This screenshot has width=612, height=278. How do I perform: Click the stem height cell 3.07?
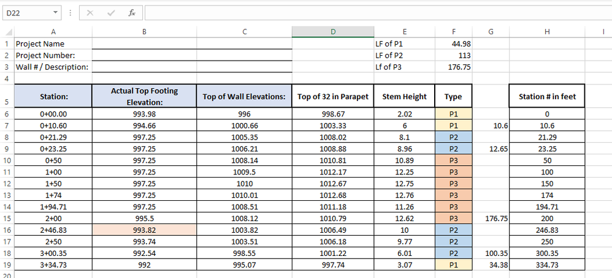404,265
